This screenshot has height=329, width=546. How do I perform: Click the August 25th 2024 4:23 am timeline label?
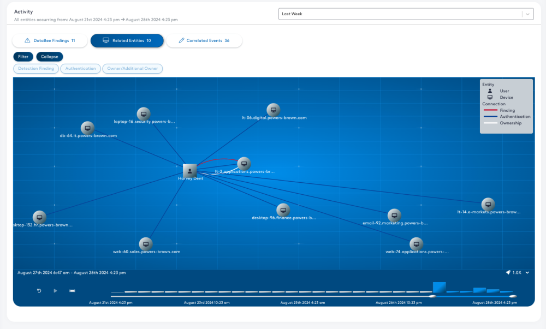pos(302,303)
